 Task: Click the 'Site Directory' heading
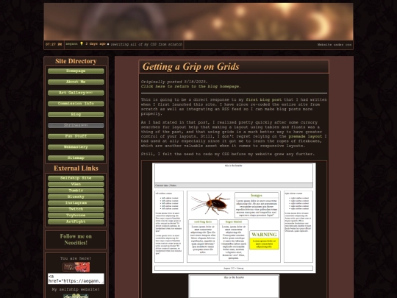76,61
